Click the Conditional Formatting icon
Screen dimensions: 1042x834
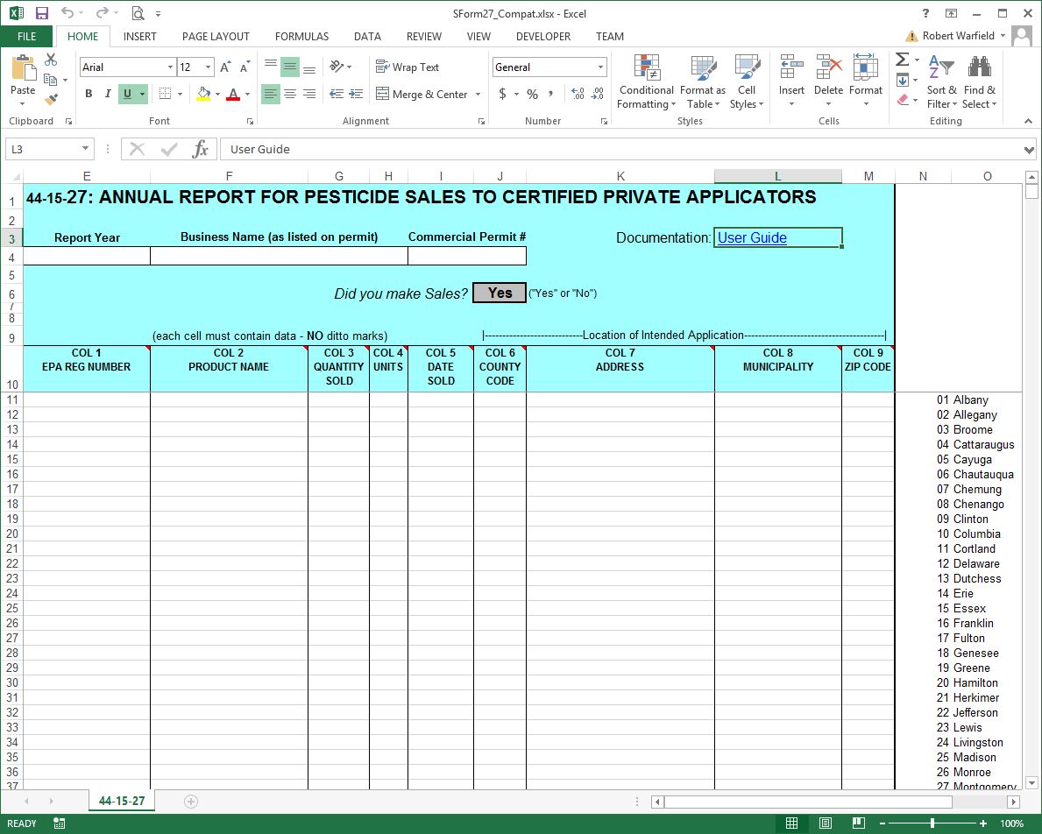coord(646,68)
